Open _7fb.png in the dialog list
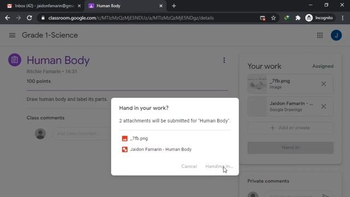The image size is (350, 197). 139,138
